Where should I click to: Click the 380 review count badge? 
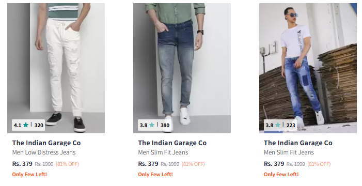coord(165,125)
